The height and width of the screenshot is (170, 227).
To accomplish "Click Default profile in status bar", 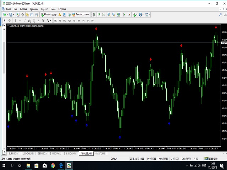I will click(x=114, y=159).
